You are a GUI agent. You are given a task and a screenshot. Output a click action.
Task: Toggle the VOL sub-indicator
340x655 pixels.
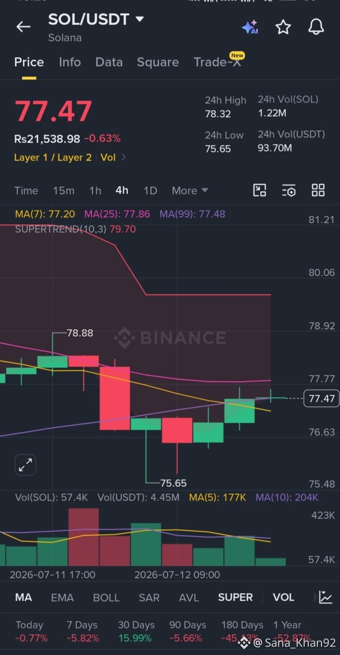(x=283, y=597)
